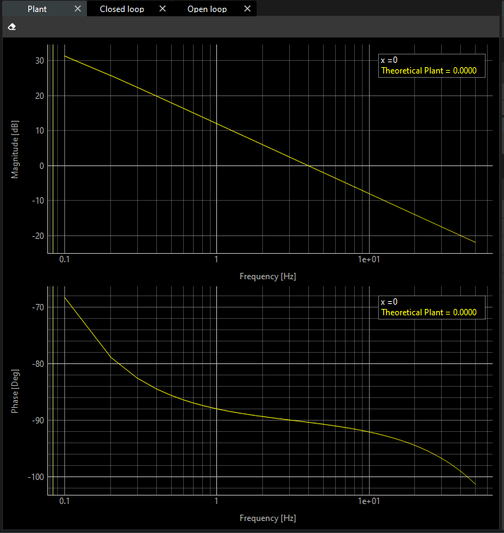The image size is (504, 533).
Task: Open the Closed loop tab
Action: tap(122, 9)
